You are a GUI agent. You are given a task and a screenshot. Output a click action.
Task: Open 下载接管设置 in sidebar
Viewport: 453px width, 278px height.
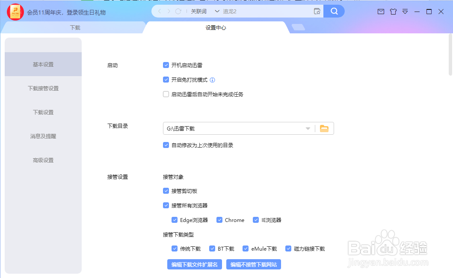[x=43, y=88]
